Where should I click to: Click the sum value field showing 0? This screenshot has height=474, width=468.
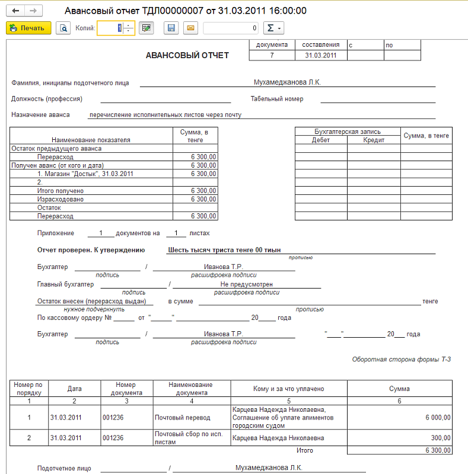[231, 28]
